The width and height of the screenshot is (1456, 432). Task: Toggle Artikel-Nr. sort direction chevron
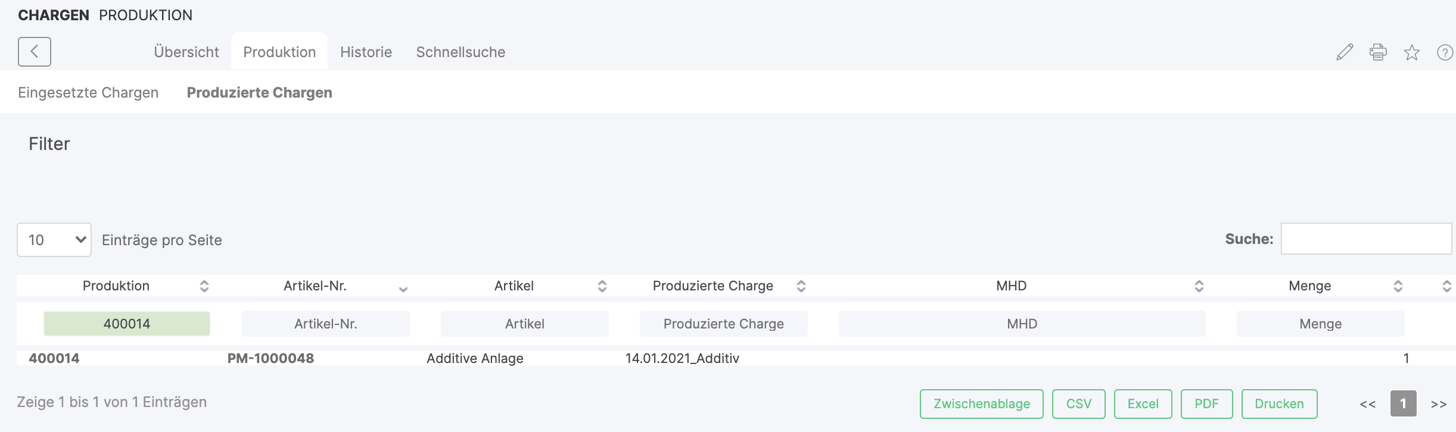coord(403,289)
